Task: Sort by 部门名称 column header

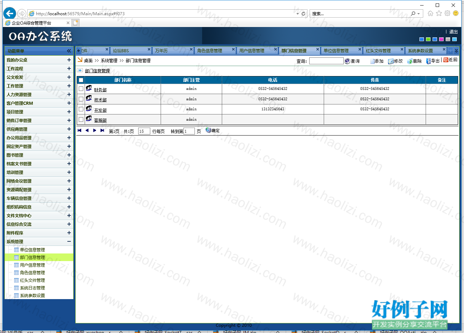Action: pyautogui.click(x=123, y=80)
